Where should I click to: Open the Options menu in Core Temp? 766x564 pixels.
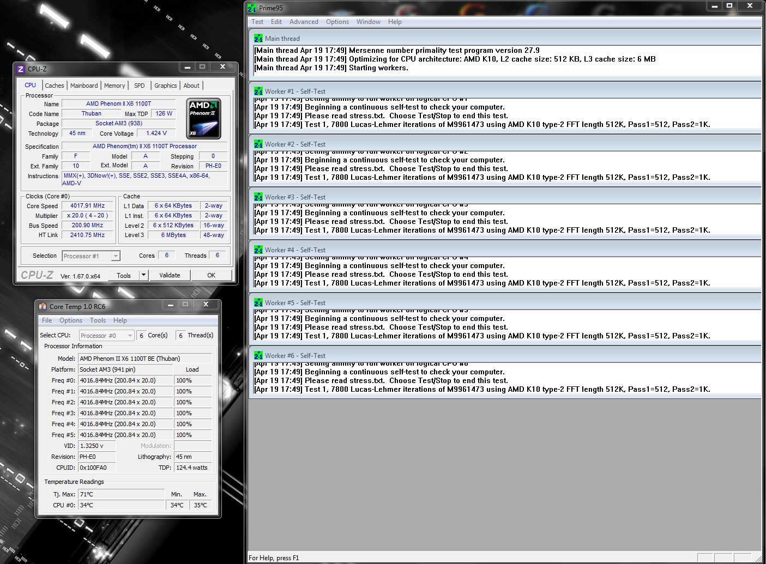click(x=71, y=320)
